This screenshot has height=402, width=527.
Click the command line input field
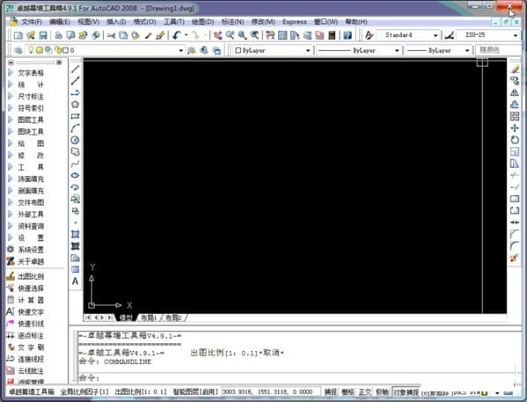296,377
